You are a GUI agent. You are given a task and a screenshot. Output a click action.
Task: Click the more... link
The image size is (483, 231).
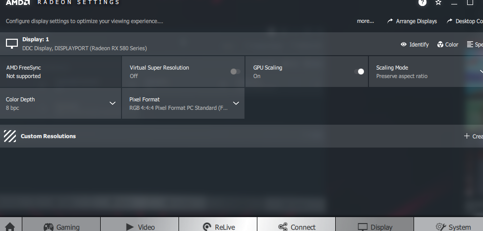point(365,21)
